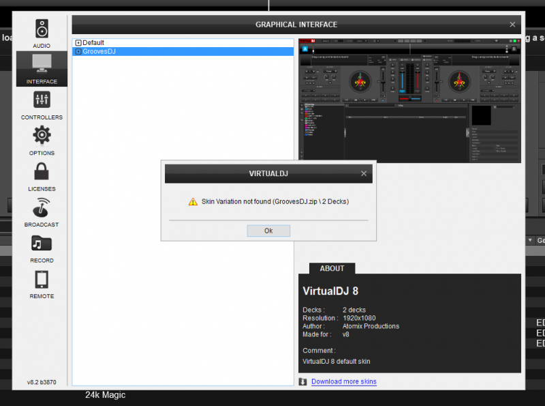Click the Record label in the sidebar

pyautogui.click(x=42, y=261)
